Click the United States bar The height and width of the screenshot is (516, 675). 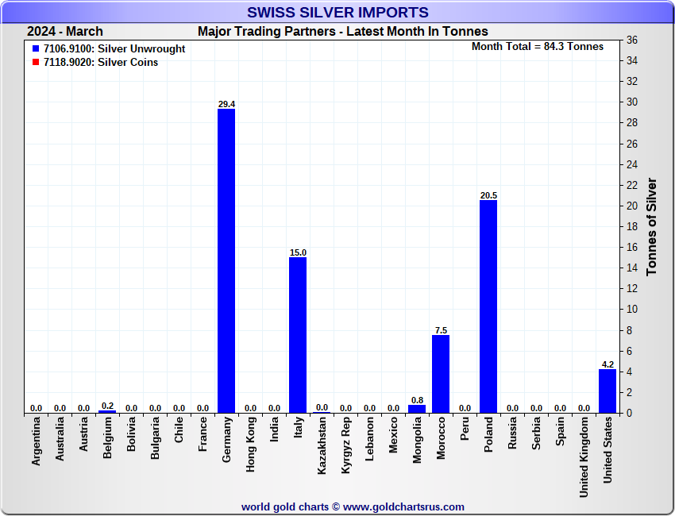point(607,391)
